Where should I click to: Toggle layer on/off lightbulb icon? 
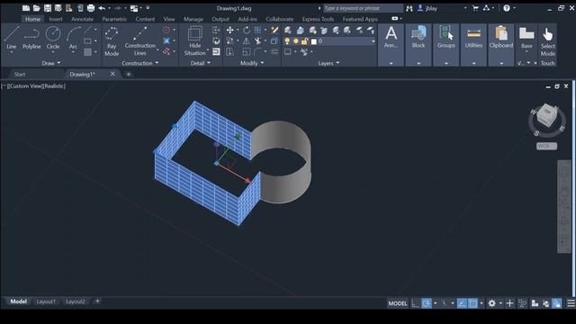(287, 41)
